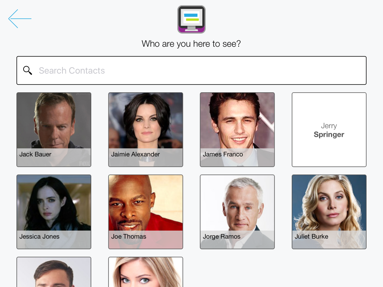The width and height of the screenshot is (383, 287).
Task: Select Jack Bauer contact card
Action: (54, 130)
